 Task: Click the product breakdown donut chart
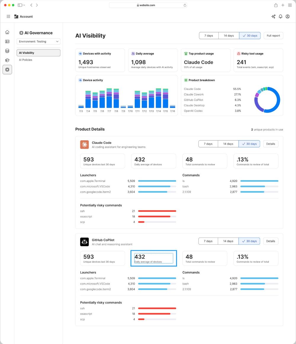click(x=267, y=100)
